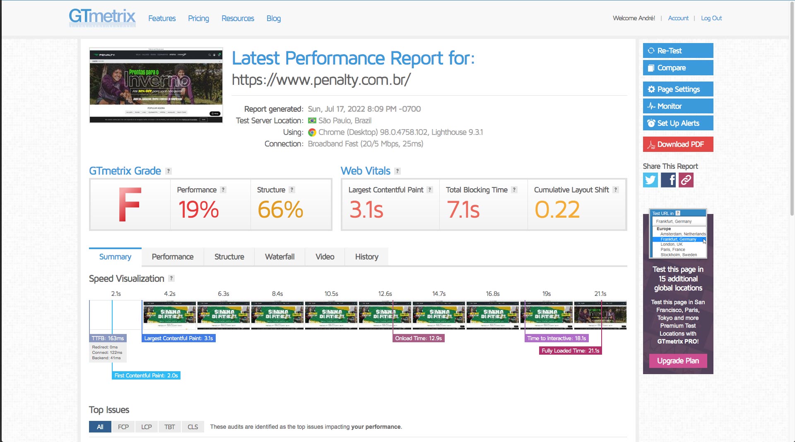Switch to Video tab
The height and width of the screenshot is (442, 795).
point(325,257)
